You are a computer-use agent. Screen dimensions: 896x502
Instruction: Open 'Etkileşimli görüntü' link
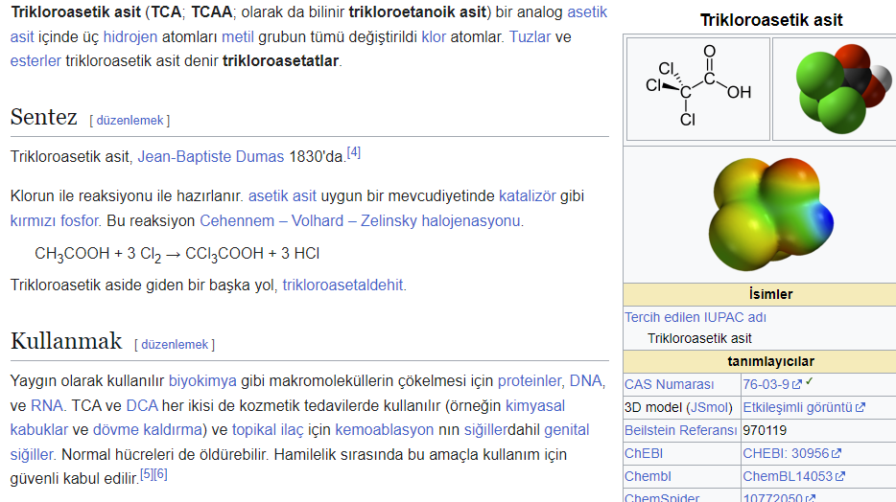pyautogui.click(x=797, y=407)
